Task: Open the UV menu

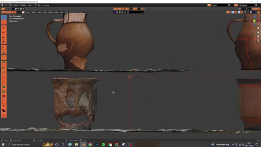Action: click(66, 12)
